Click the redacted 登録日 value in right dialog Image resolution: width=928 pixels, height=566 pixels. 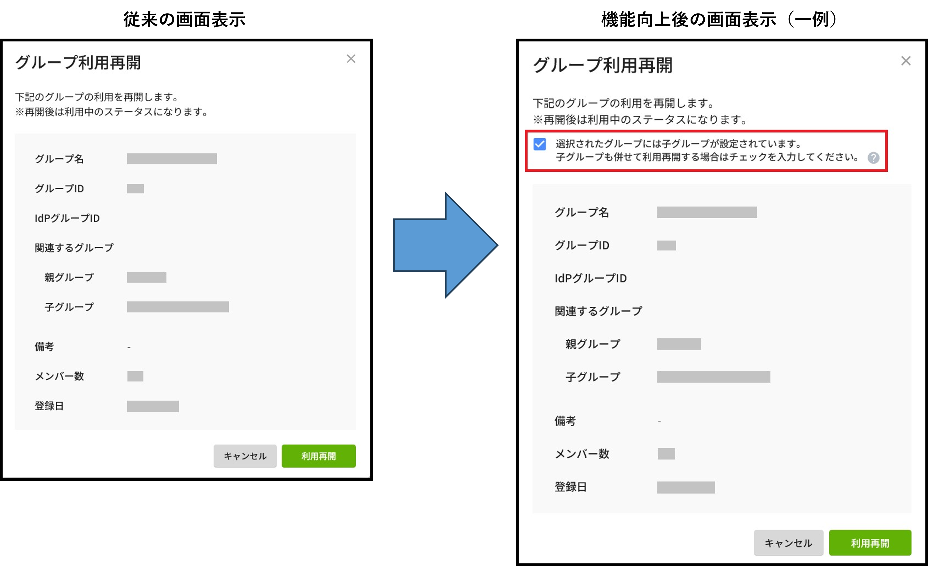click(x=685, y=487)
